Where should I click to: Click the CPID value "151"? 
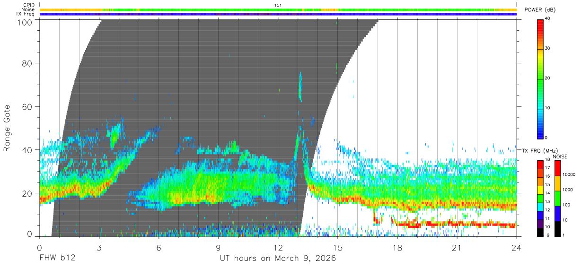(278, 5)
